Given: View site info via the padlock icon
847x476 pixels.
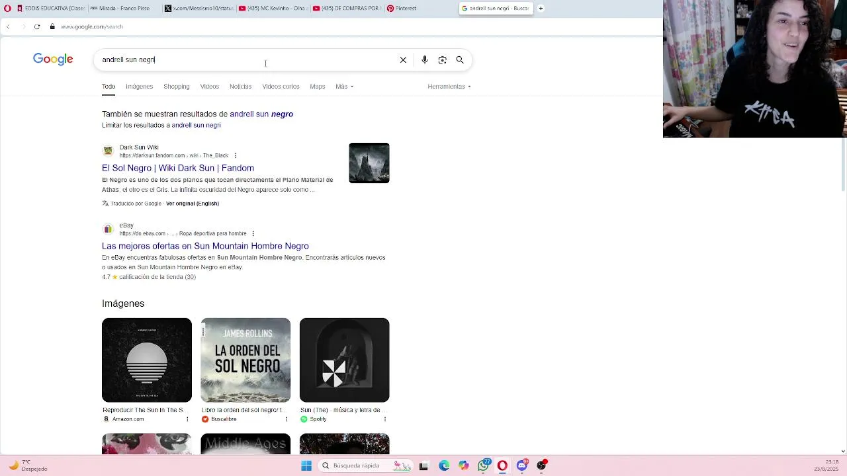Looking at the screenshot, I should click(52, 26).
